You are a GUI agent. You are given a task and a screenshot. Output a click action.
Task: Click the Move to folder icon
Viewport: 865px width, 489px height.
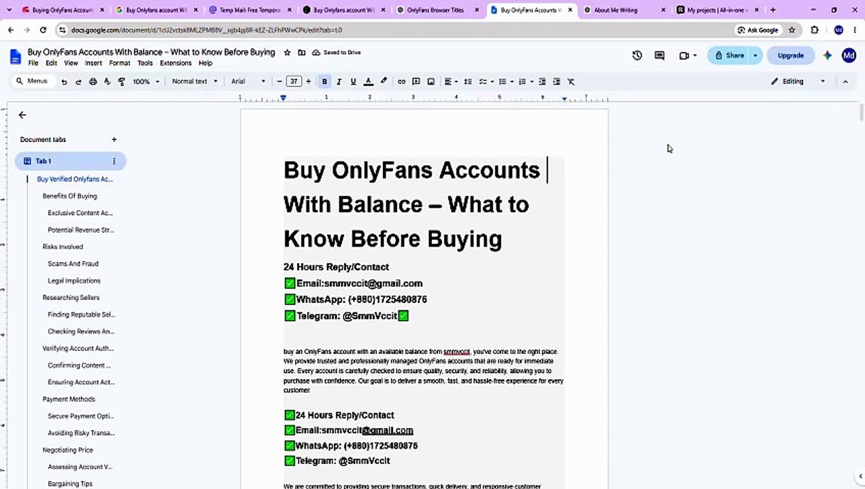301,52
